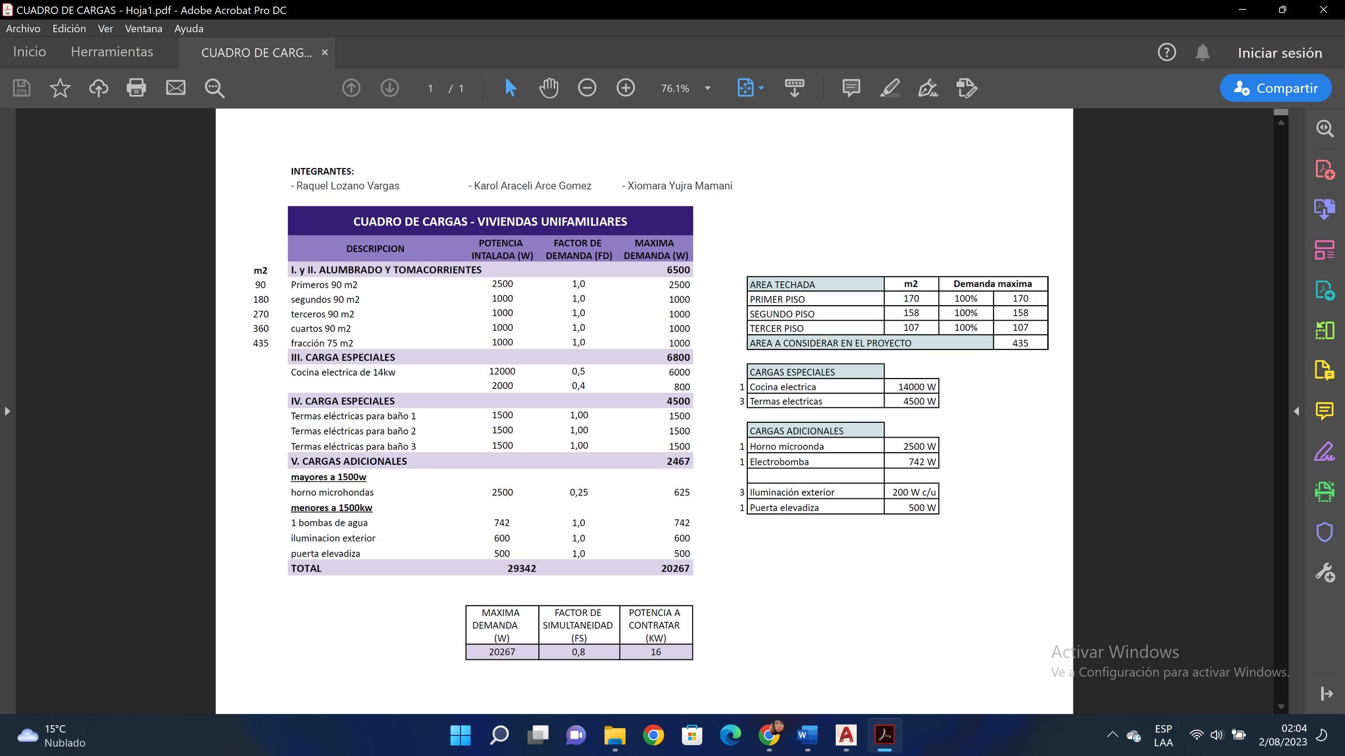
Task: Click the page number input field
Action: coord(430,88)
